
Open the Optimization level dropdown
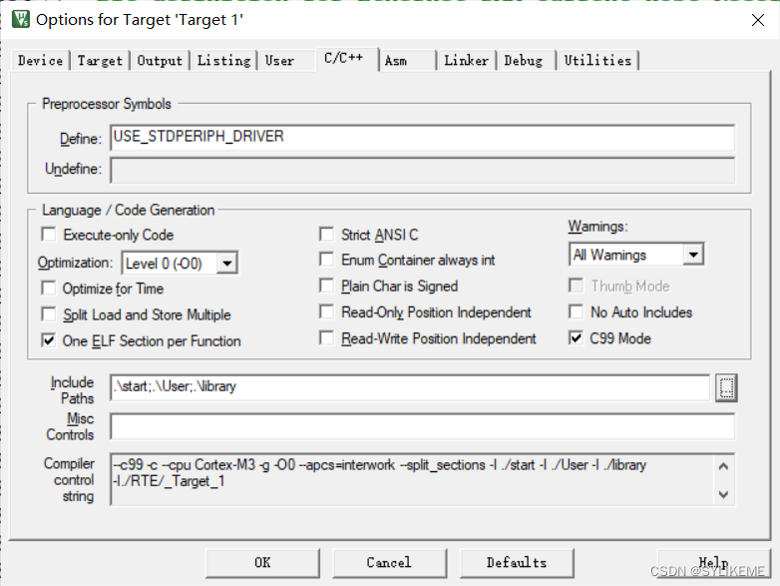pos(226,263)
